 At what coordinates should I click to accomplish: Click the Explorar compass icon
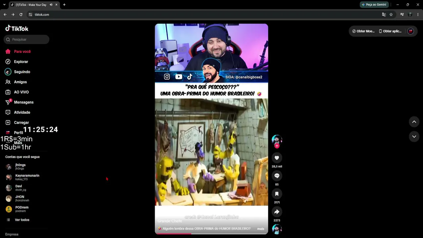[x=8, y=62]
